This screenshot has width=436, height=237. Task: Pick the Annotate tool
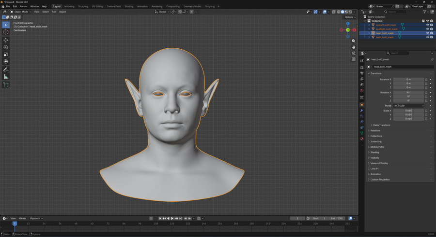6,70
